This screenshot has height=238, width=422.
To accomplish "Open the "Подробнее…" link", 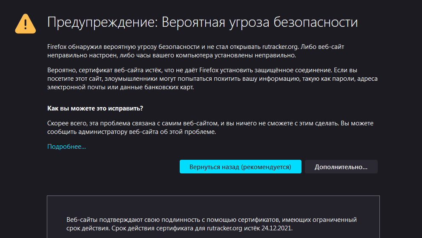I will [x=66, y=147].
